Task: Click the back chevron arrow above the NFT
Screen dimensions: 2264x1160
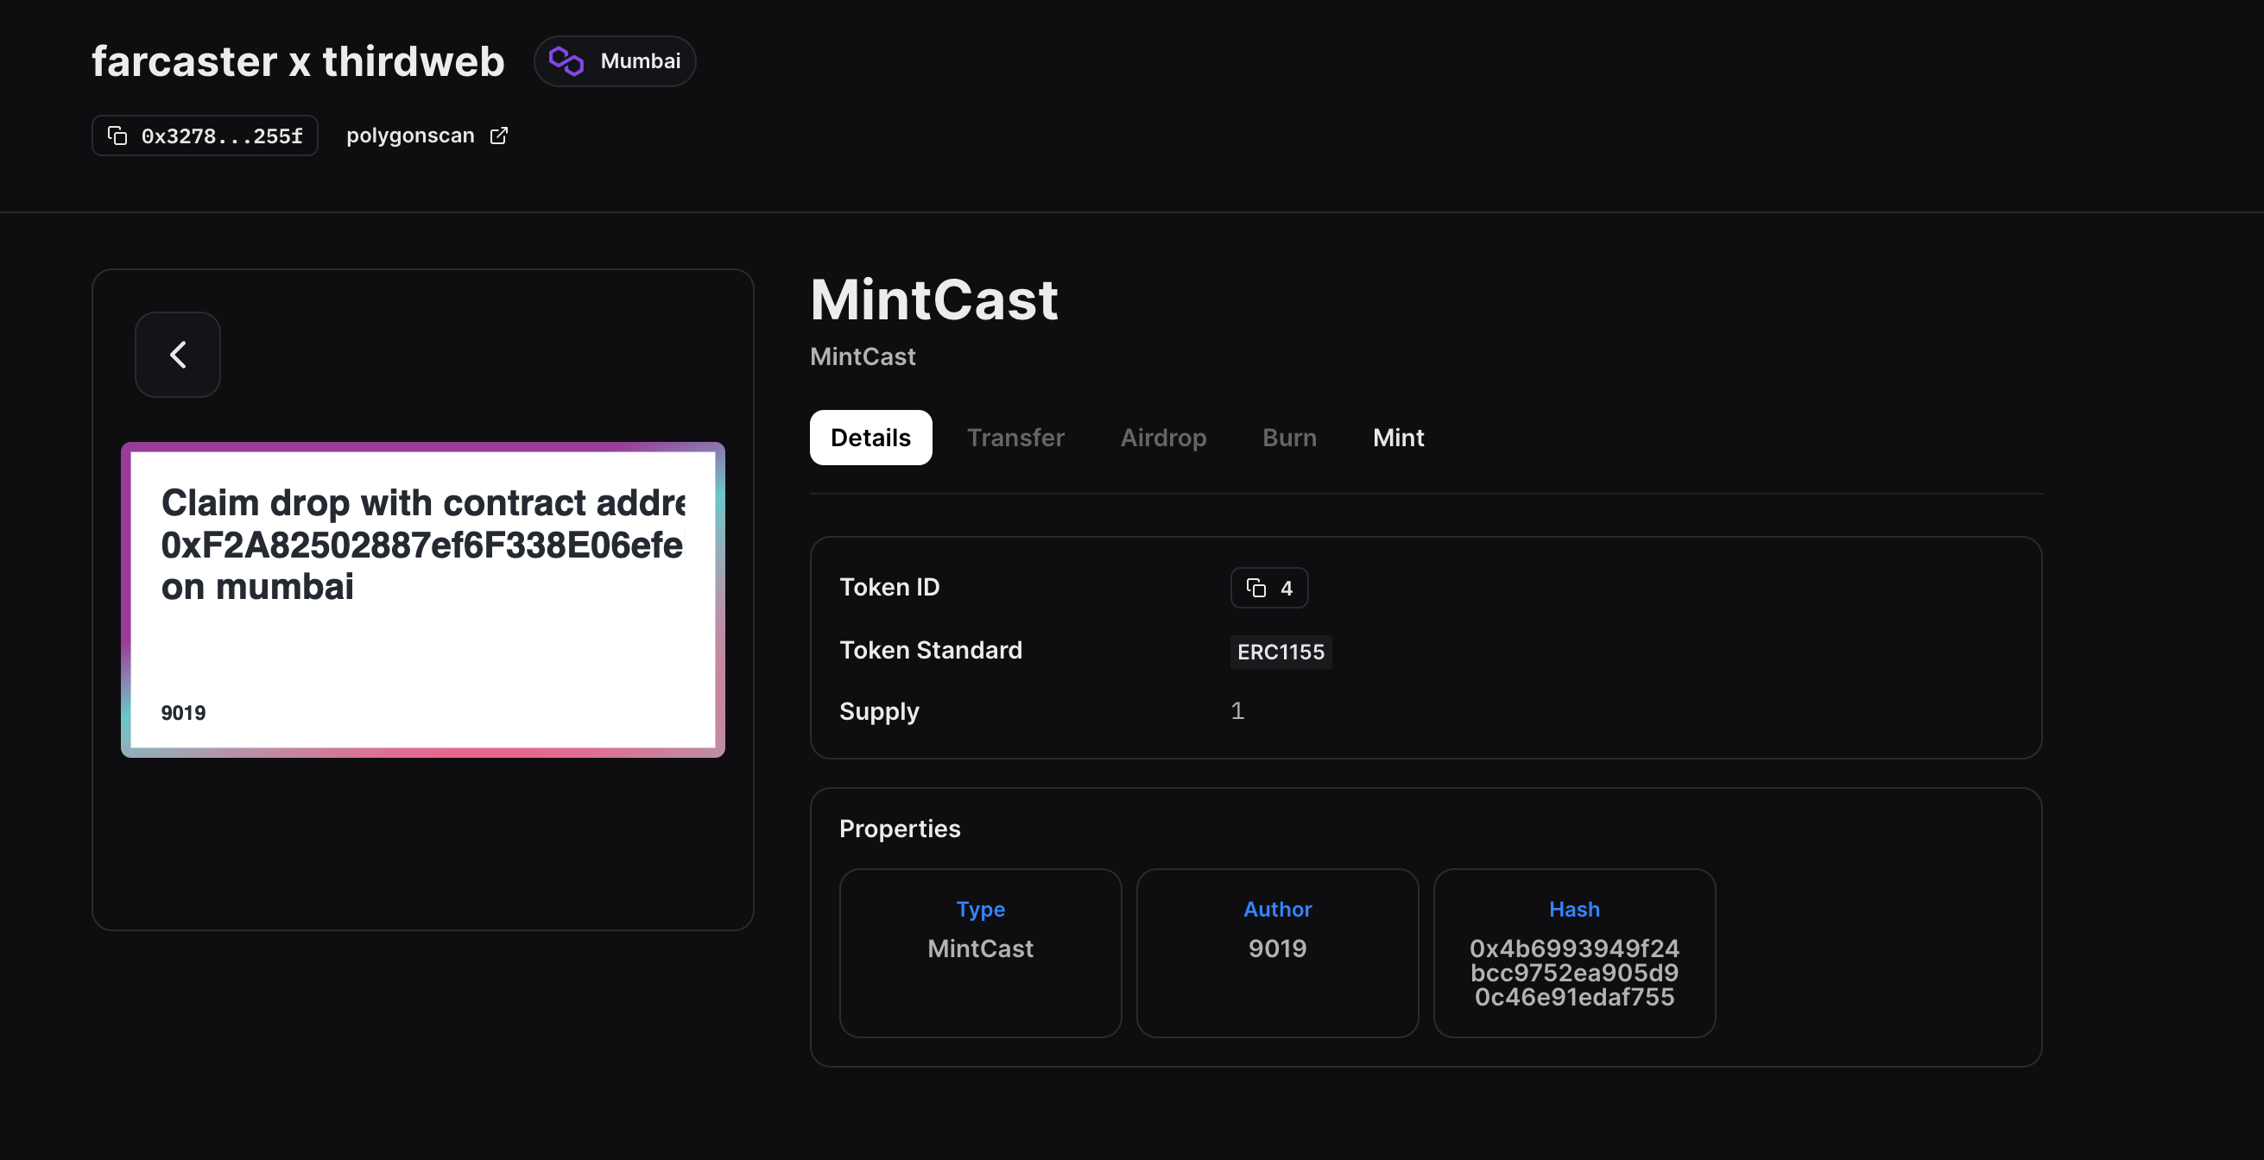Action: (178, 354)
